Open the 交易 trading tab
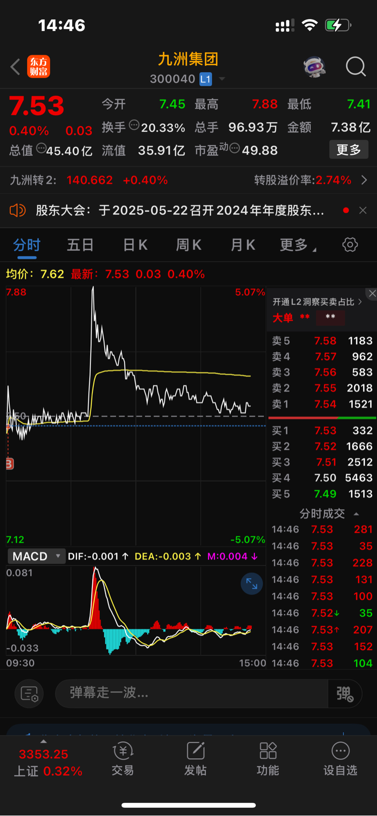Image resolution: width=377 pixels, height=816 pixels. tap(123, 759)
